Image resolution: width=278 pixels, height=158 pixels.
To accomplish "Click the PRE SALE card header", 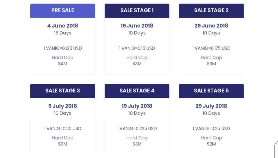I will [63, 11].
